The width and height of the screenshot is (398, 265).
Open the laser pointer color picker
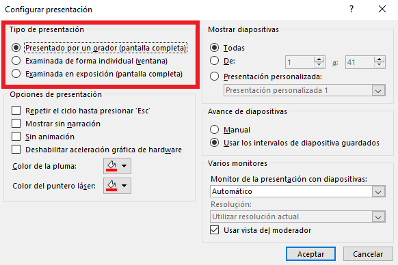click(x=117, y=186)
